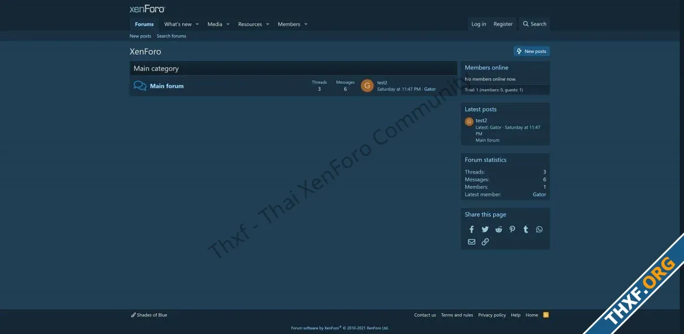Select the Forums navigation tab
Viewport: 684px width, 334px height.
[144, 24]
